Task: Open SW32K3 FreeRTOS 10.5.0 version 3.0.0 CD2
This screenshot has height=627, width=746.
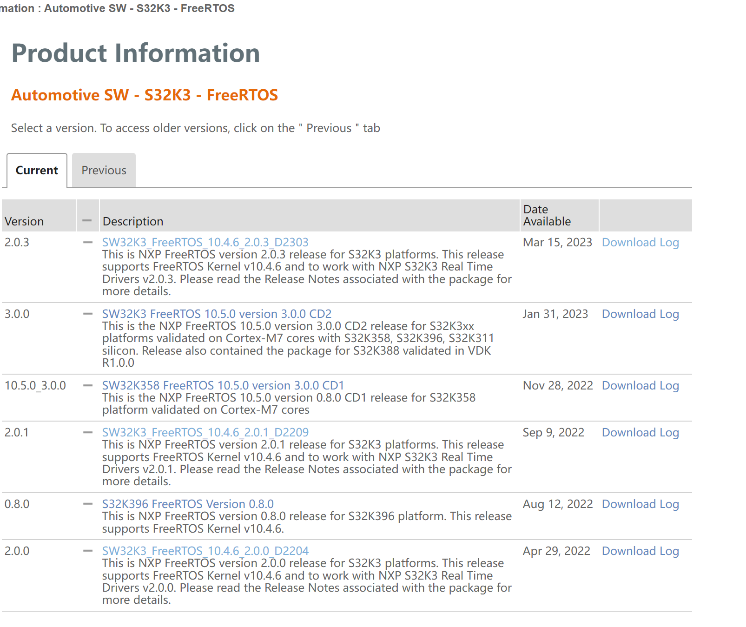Action: pos(217,314)
